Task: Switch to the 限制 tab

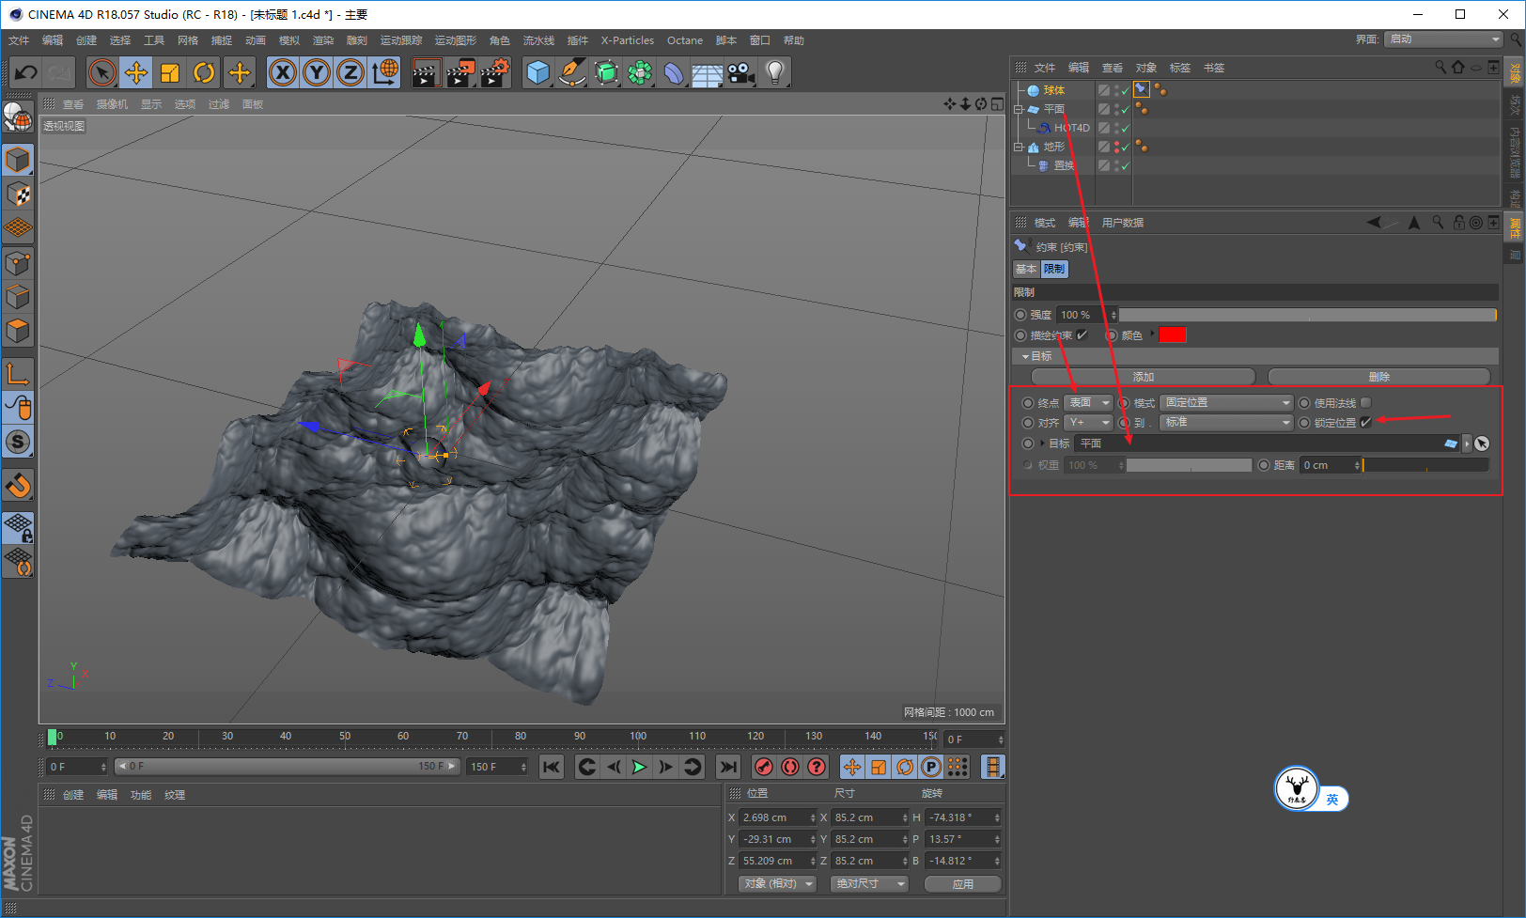Action: click(x=1054, y=269)
